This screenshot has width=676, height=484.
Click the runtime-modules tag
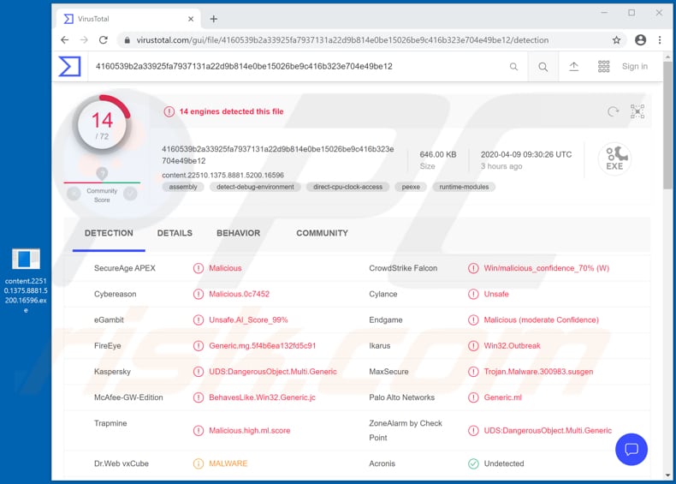(x=464, y=187)
